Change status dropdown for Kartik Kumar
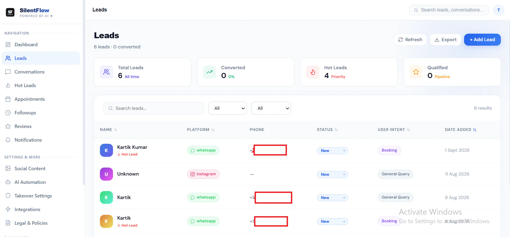 [333, 151]
